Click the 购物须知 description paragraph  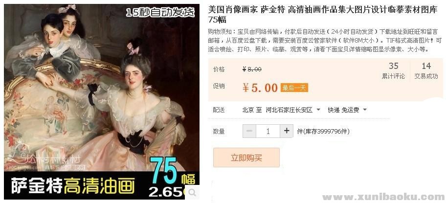[x=325, y=41]
